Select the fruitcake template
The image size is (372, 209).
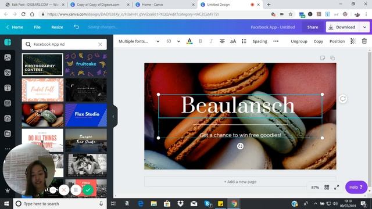click(86, 64)
